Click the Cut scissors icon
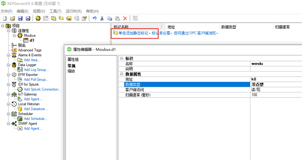 coord(102,18)
